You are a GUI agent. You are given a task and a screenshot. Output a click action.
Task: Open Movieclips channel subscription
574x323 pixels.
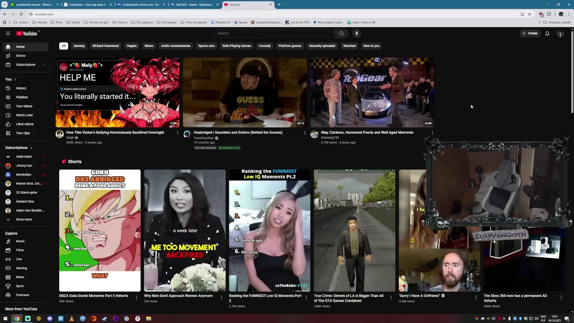coord(26,175)
